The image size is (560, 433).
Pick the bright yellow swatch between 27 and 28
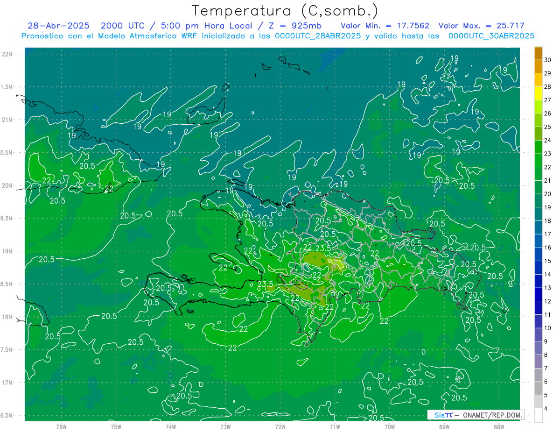(538, 93)
